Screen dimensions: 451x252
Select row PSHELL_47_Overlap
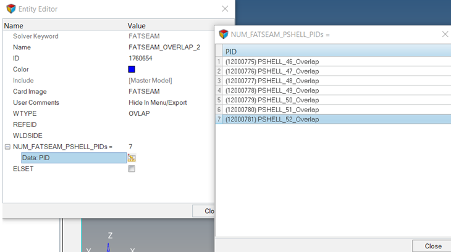point(272,71)
